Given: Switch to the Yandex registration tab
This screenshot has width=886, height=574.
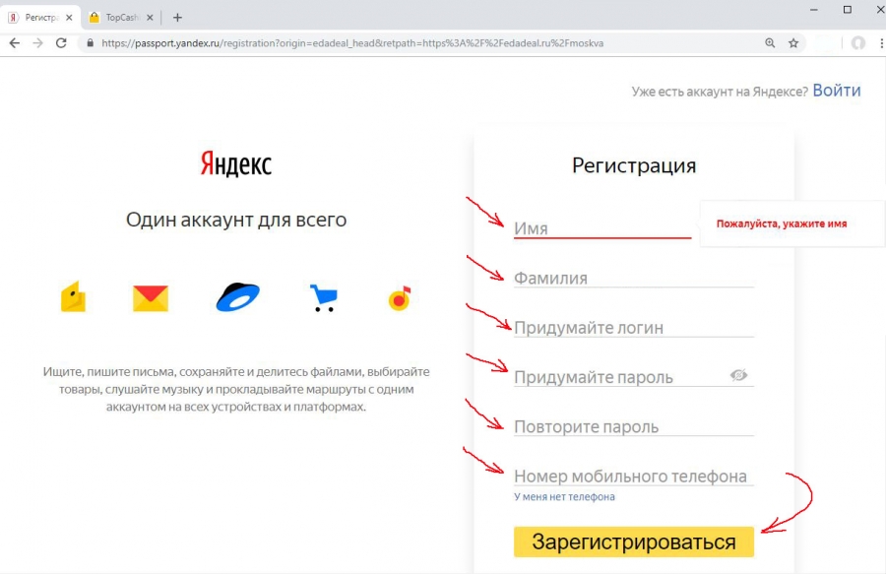Looking at the screenshot, I should [x=40, y=18].
